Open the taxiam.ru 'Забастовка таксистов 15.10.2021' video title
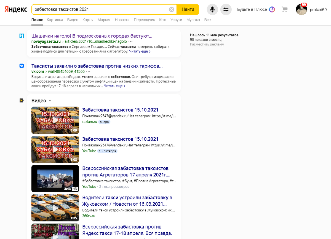This screenshot has height=239, width=331. pyautogui.click(x=120, y=110)
